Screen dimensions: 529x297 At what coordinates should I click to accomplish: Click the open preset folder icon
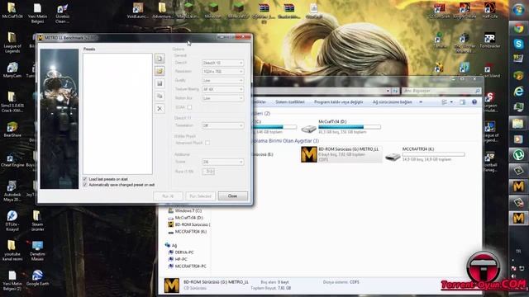pos(160,71)
